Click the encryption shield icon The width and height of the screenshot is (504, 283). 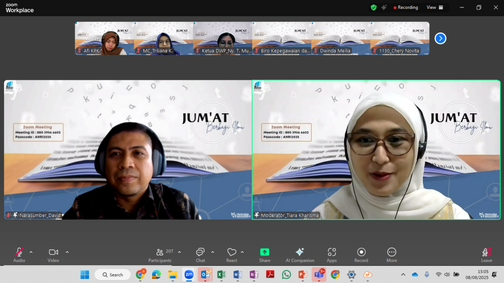pos(374,7)
